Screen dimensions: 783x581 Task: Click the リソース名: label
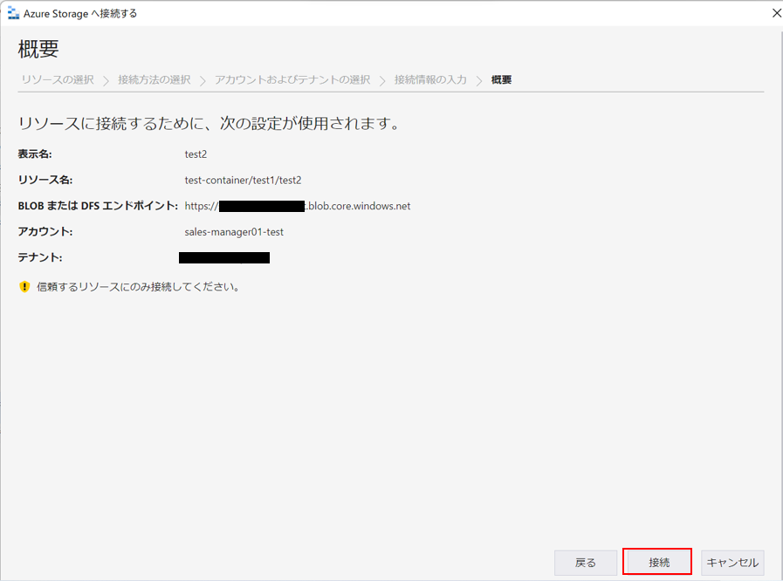(x=45, y=181)
